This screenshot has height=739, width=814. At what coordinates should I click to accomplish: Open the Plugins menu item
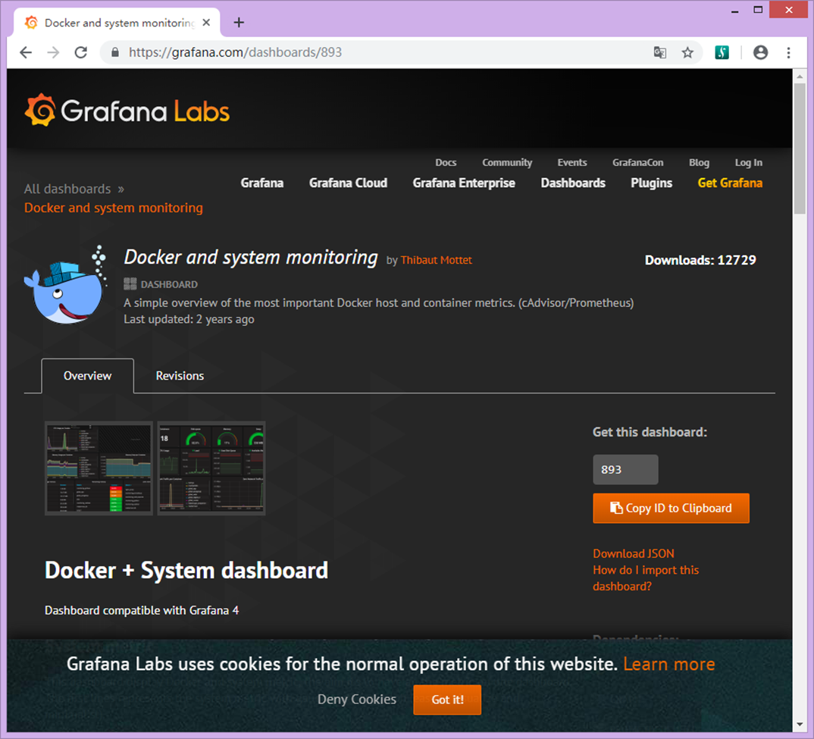point(652,183)
